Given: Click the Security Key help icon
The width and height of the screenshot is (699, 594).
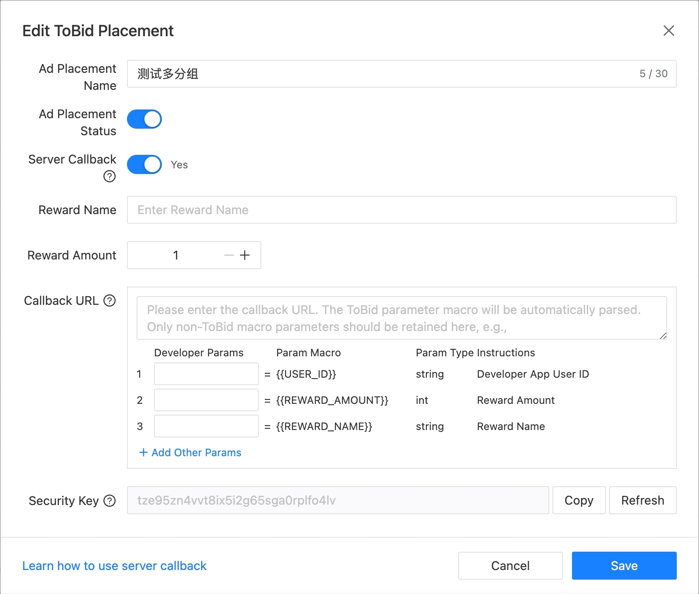Looking at the screenshot, I should 110,501.
